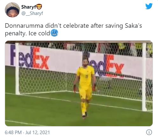Play the embedded goalkeeper video
Viewport: 158px width, 137px height.
(x=79, y=83)
